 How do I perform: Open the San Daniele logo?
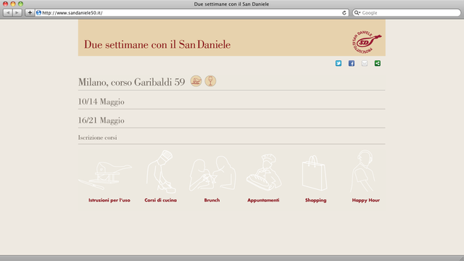pos(366,42)
